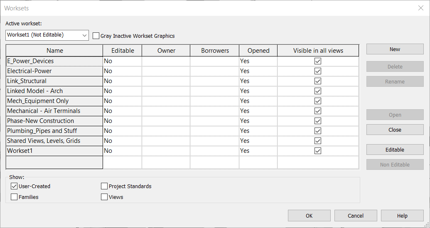This screenshot has width=430, height=228.
Task: Uncheck the User-Created show option
Action: tap(14, 186)
